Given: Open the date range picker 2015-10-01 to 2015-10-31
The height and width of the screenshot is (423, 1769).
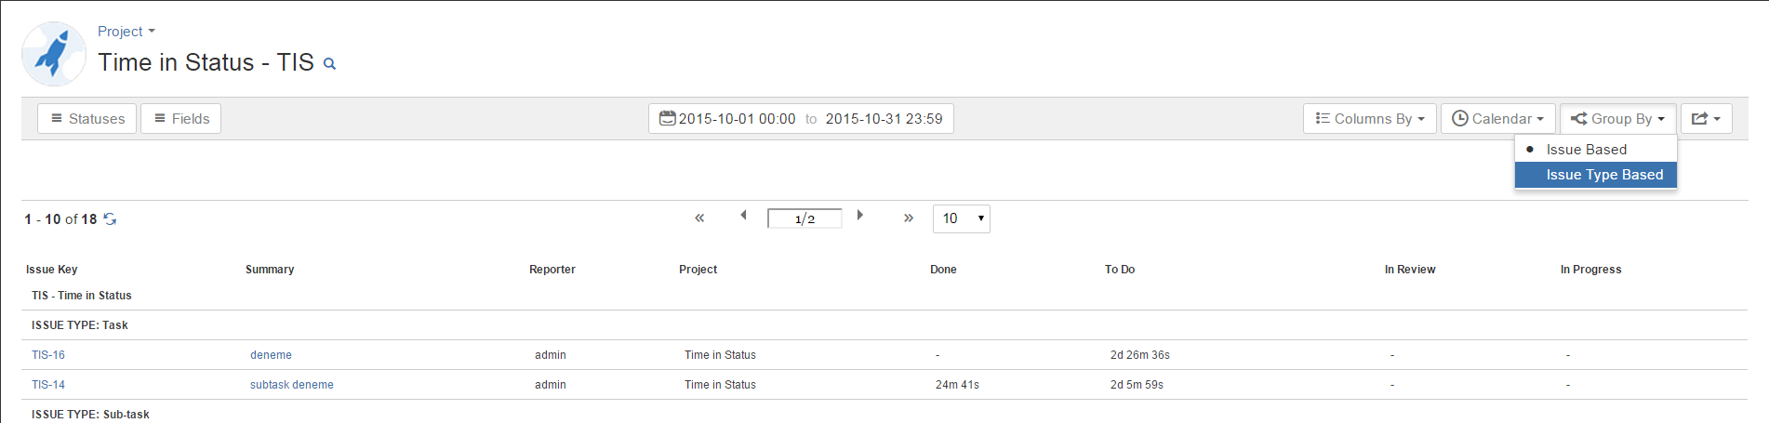Looking at the screenshot, I should (801, 119).
